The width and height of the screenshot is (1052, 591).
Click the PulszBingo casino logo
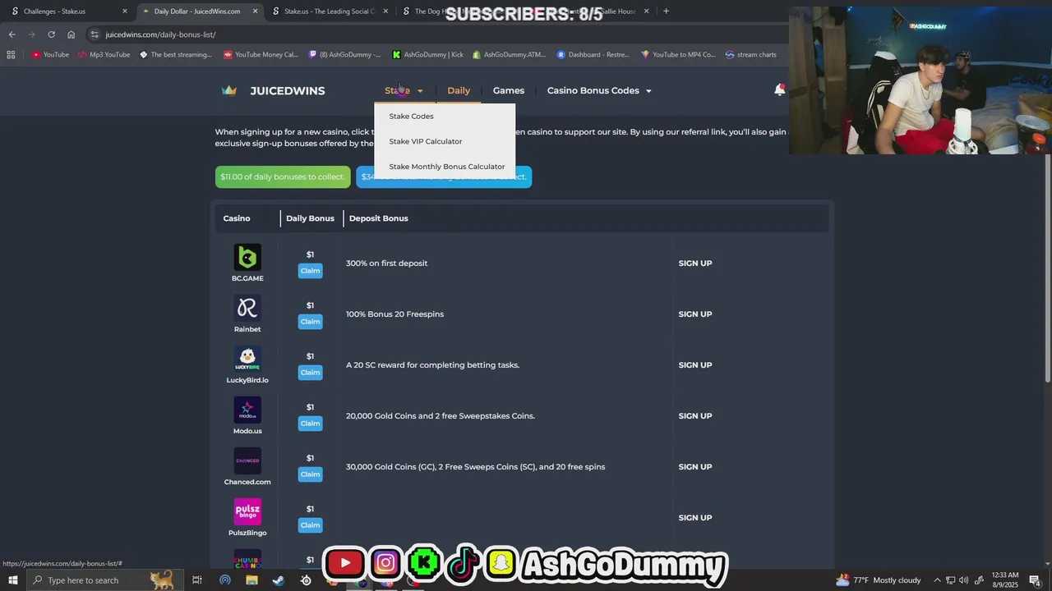247,511
